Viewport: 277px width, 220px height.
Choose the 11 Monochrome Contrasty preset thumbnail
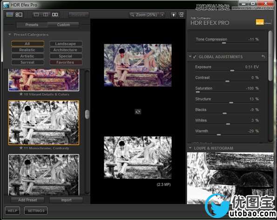click(x=44, y=123)
